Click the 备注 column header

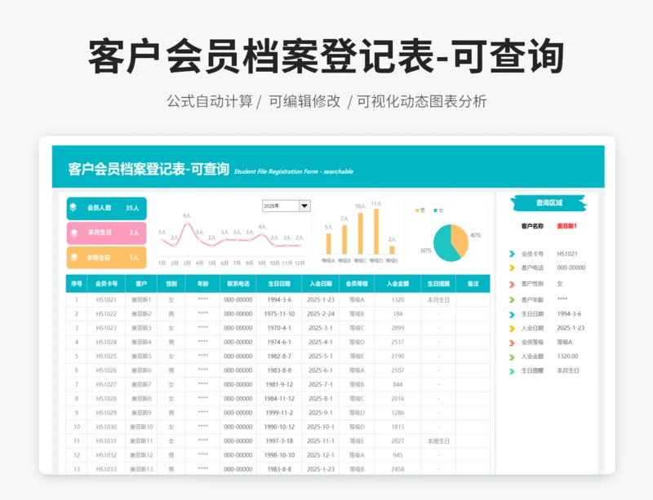[x=473, y=284]
